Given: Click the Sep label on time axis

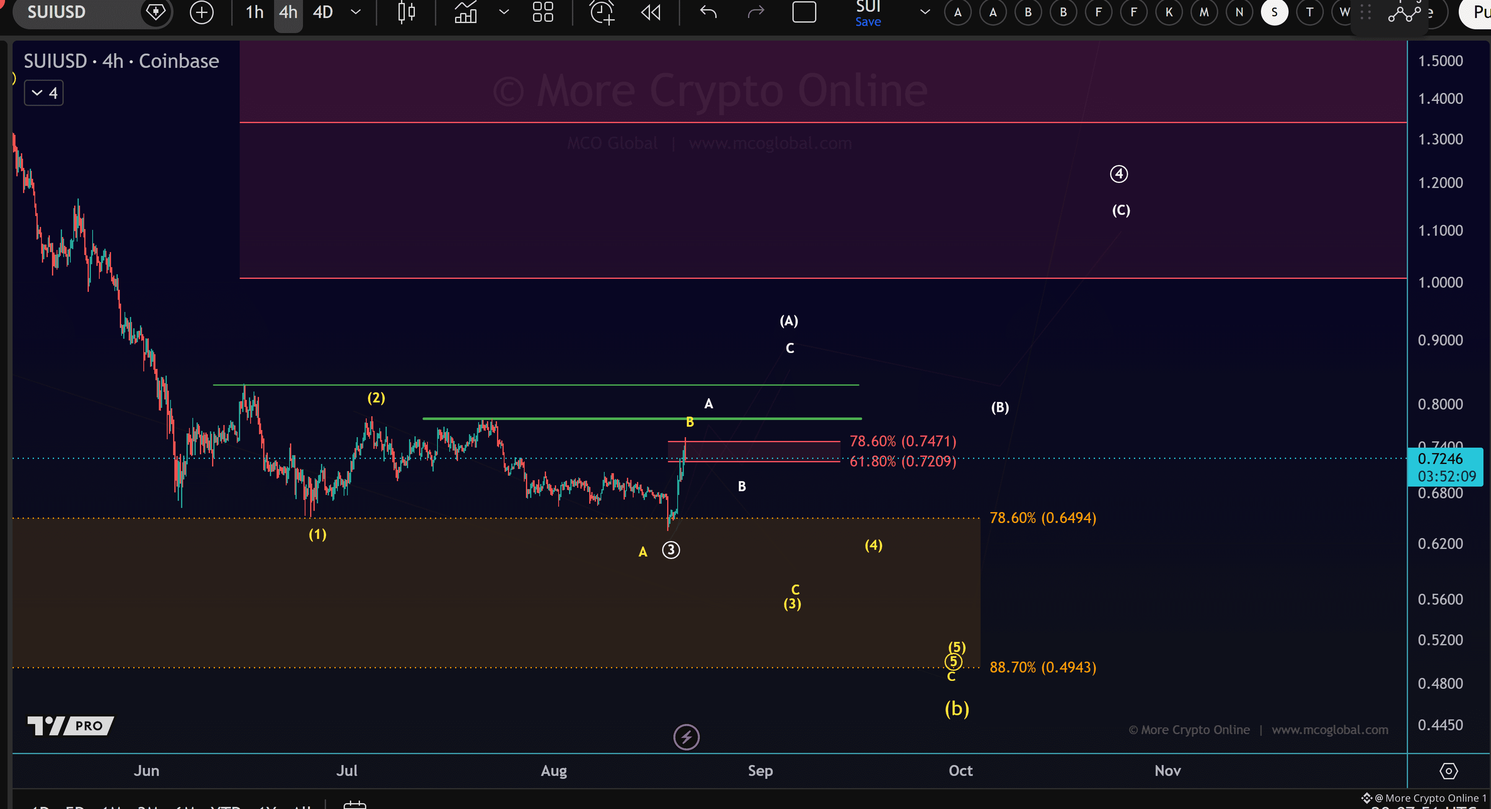Looking at the screenshot, I should [760, 770].
